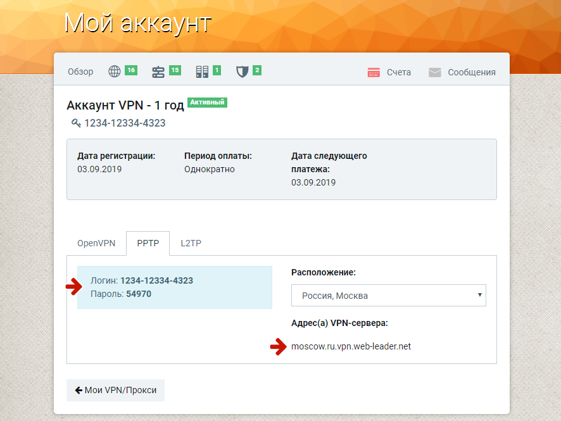Click the dropdown arrow on Россия, Москва selector
Screen dimensions: 561x421
point(479,295)
